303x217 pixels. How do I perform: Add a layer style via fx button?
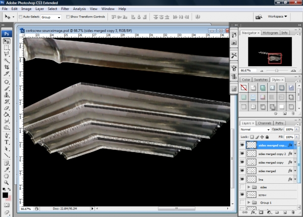[x=253, y=212]
